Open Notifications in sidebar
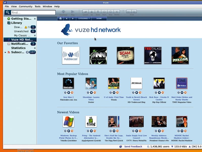This screenshot has height=152, width=202. (x=20, y=44)
